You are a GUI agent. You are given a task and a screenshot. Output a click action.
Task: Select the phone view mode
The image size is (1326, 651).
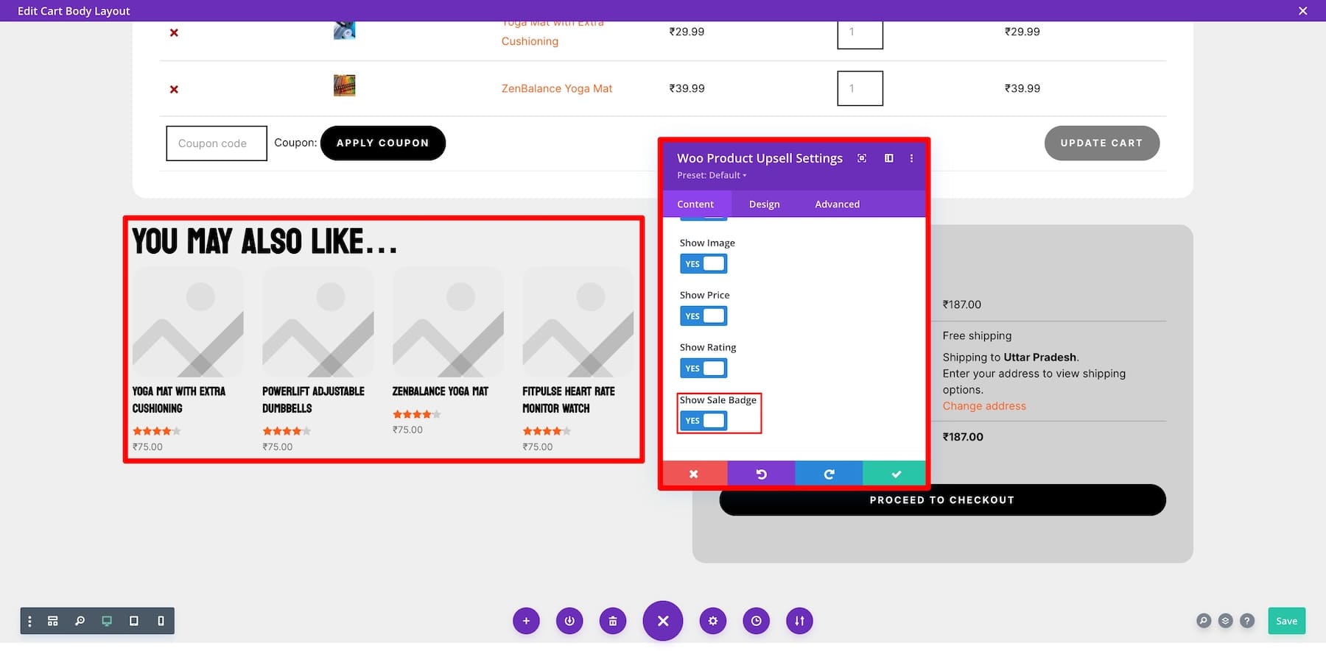click(161, 622)
